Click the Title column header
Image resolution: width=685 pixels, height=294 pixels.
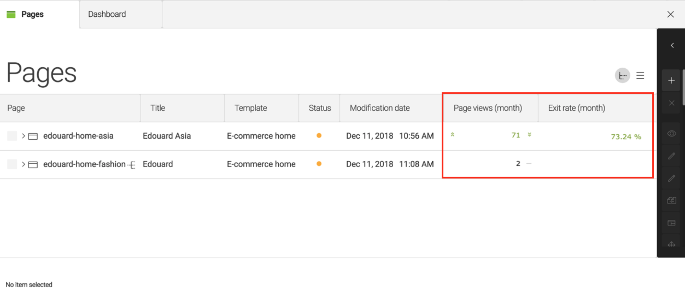(x=182, y=108)
